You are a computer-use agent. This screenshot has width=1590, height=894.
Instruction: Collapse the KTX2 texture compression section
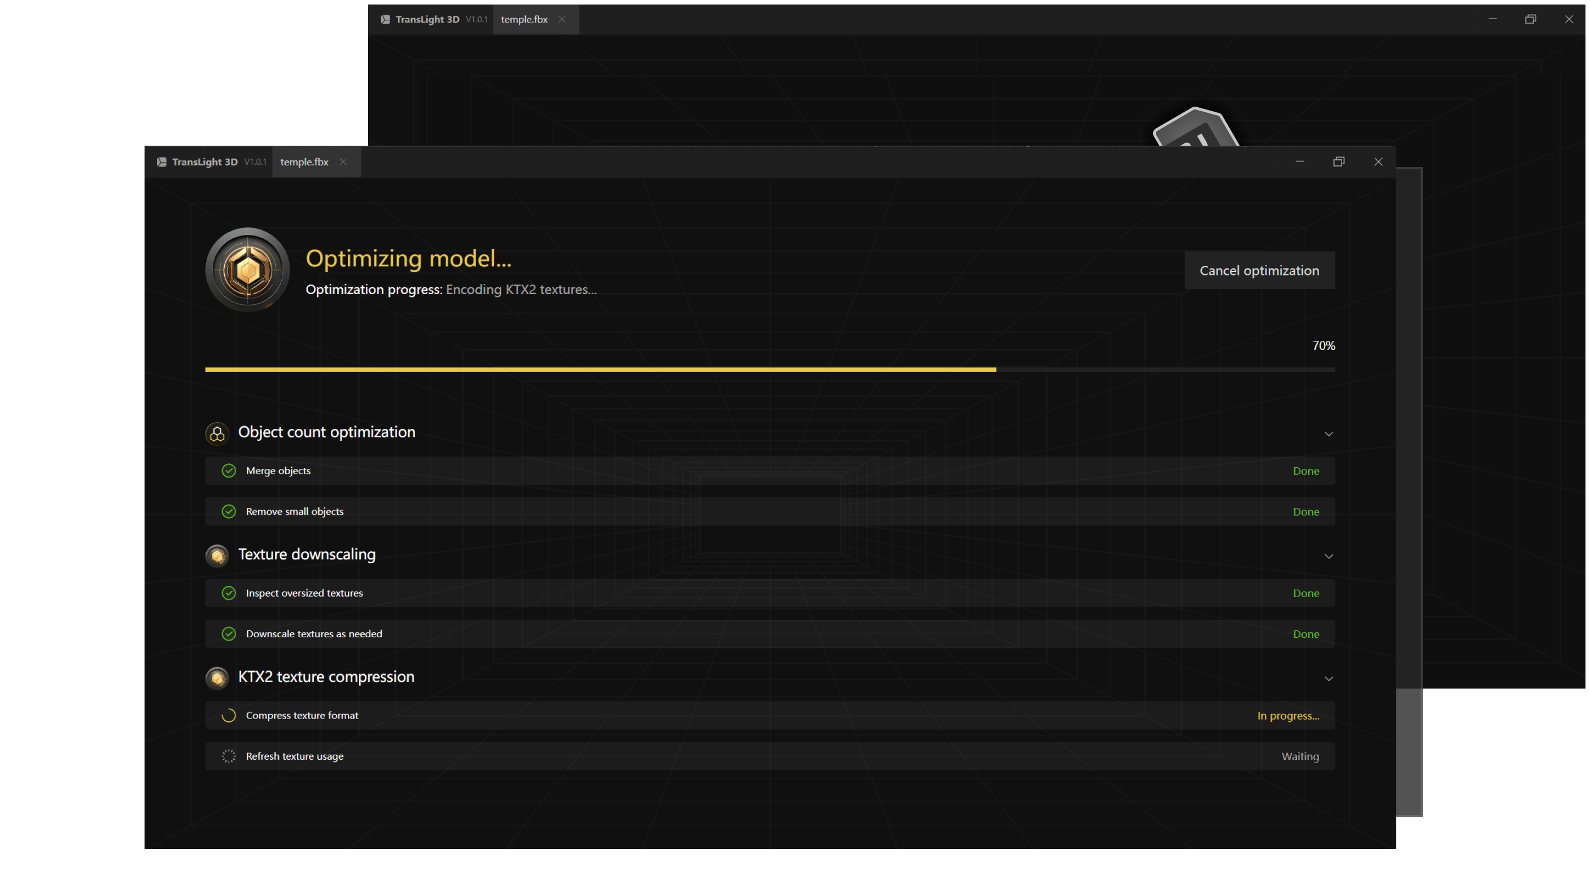[1328, 678]
